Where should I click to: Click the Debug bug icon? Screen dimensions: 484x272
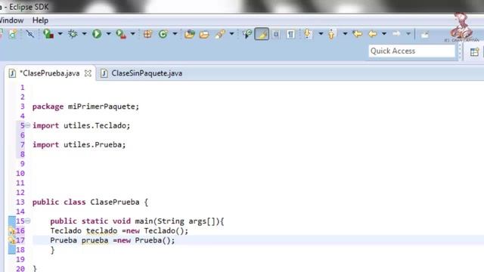[73, 33]
